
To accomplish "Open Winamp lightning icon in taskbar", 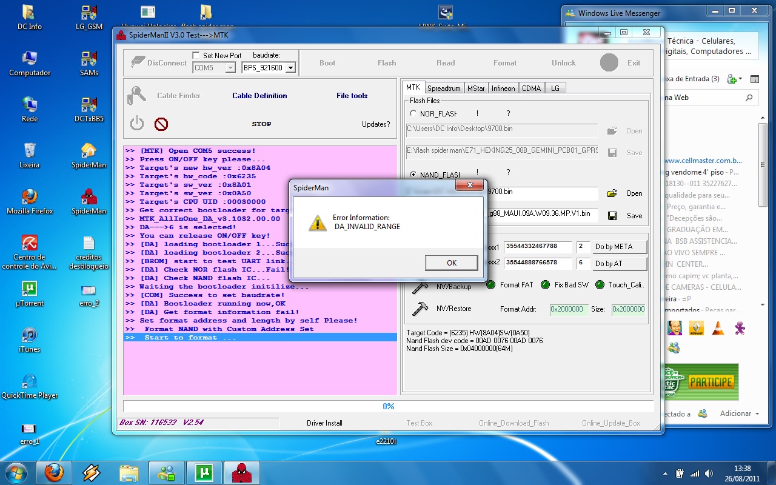I will click(92, 472).
